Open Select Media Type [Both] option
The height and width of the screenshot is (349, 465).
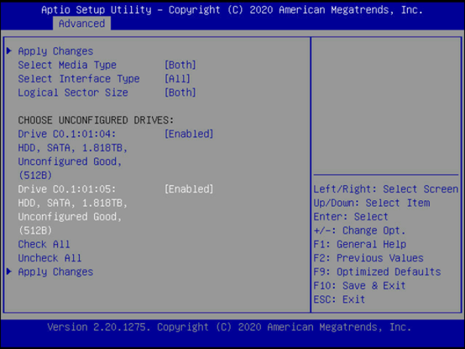[x=180, y=65]
